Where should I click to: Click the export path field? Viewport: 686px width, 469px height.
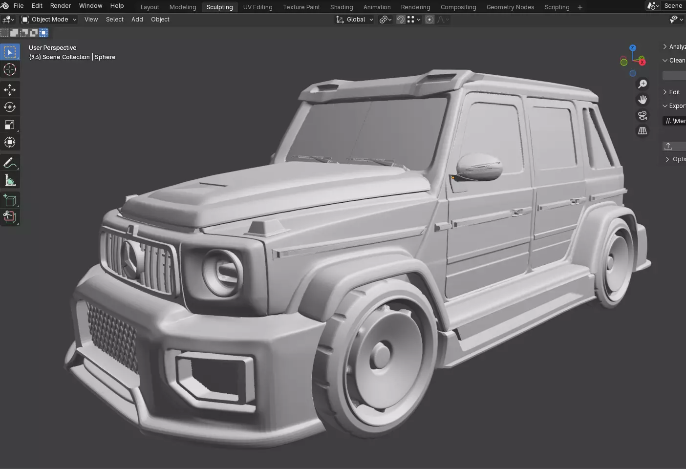pos(674,121)
